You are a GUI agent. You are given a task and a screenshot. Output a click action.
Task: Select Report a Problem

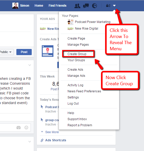[x=80, y=125]
